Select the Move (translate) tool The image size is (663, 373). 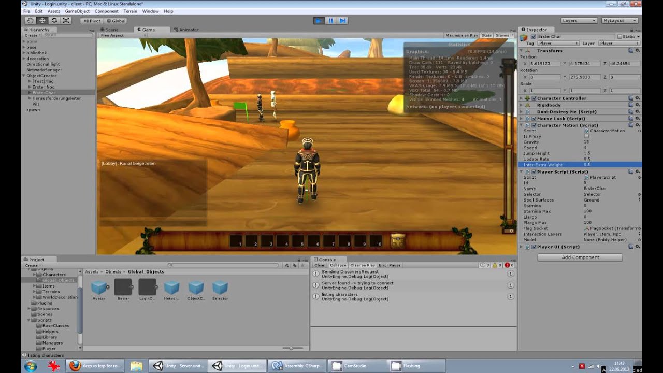click(x=42, y=21)
